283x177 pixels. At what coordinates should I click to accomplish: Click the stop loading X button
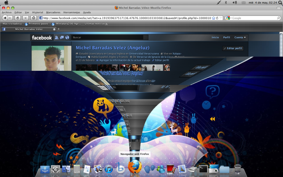(x=25, y=18)
